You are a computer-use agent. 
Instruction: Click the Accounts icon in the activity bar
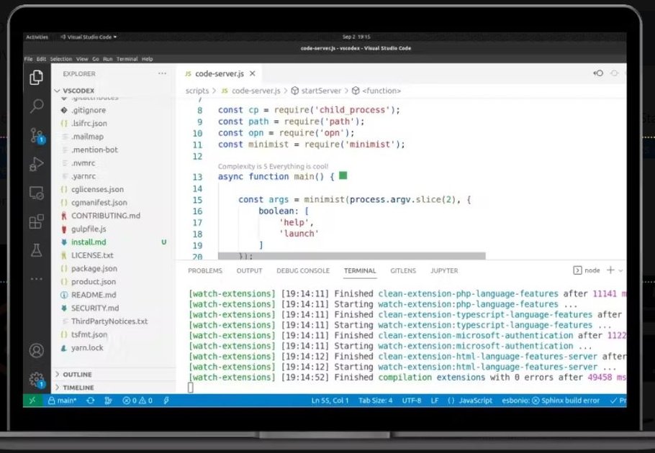(37, 350)
